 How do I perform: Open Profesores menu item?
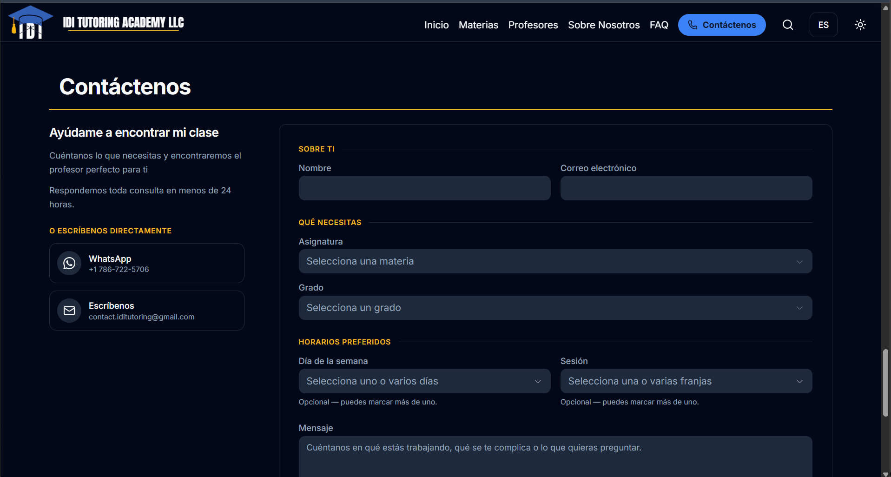pos(533,25)
